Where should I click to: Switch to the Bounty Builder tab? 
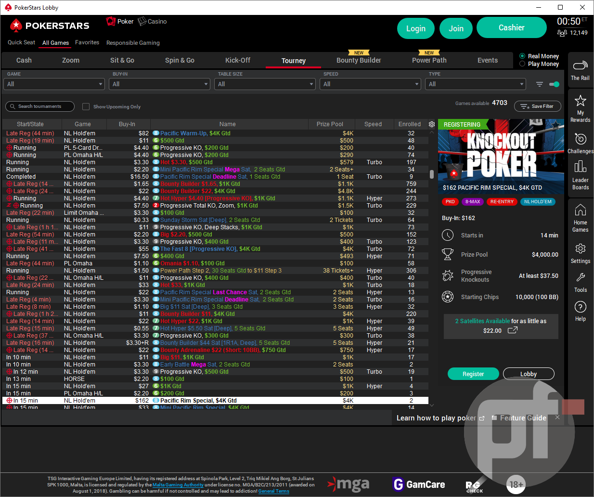click(359, 60)
